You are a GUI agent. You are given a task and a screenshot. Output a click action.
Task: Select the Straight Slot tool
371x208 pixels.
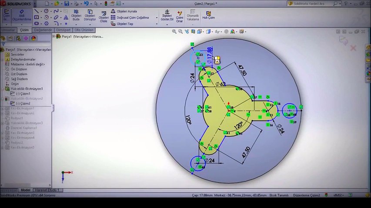click(37, 23)
